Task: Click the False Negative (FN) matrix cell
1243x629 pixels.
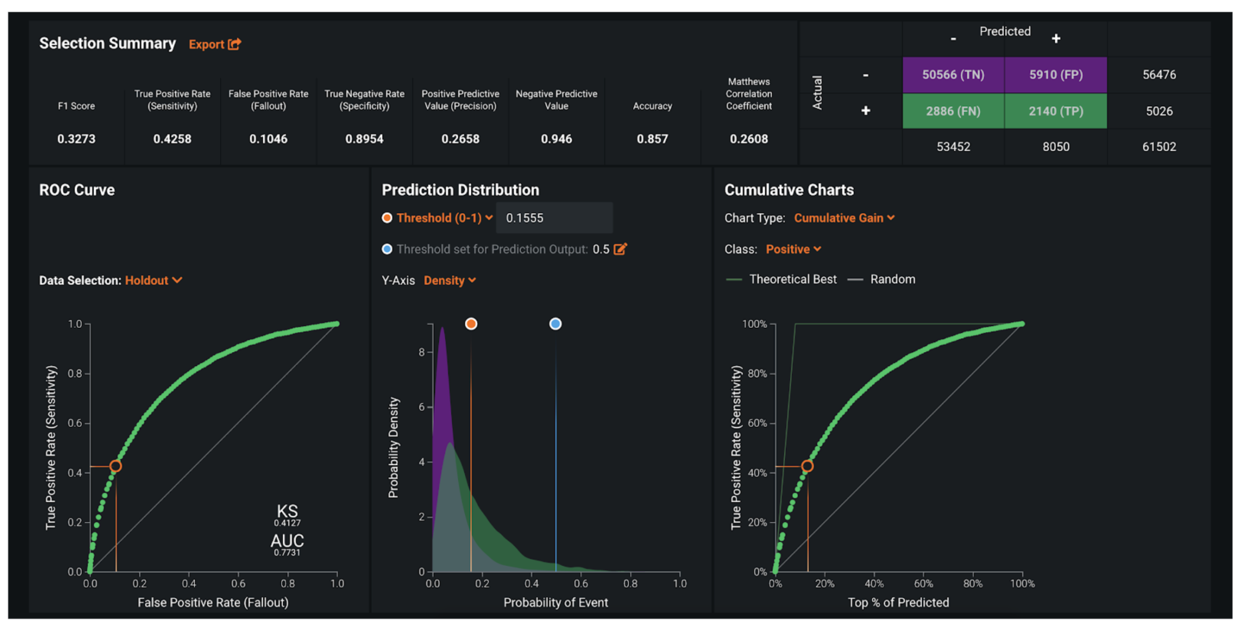Action: click(953, 111)
